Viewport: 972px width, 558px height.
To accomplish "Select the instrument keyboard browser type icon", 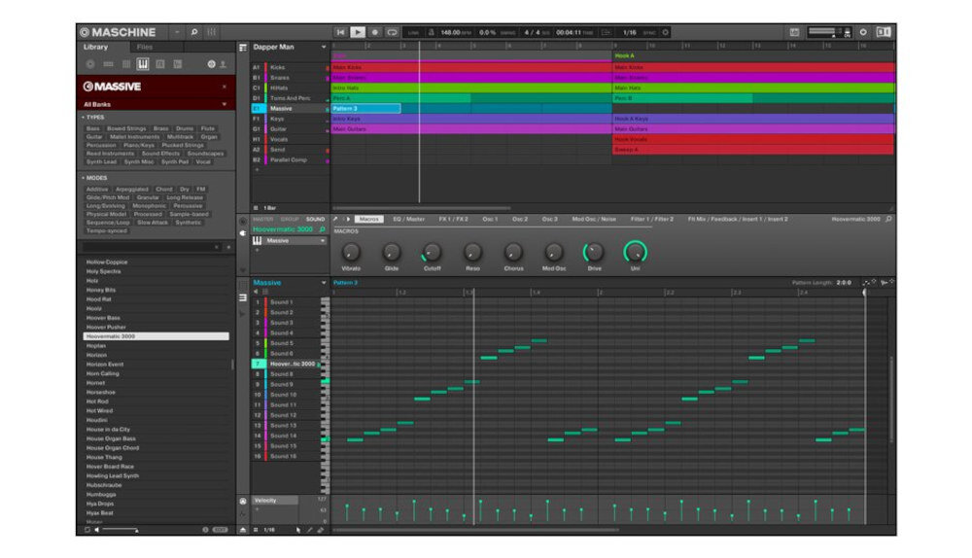I will tap(143, 64).
